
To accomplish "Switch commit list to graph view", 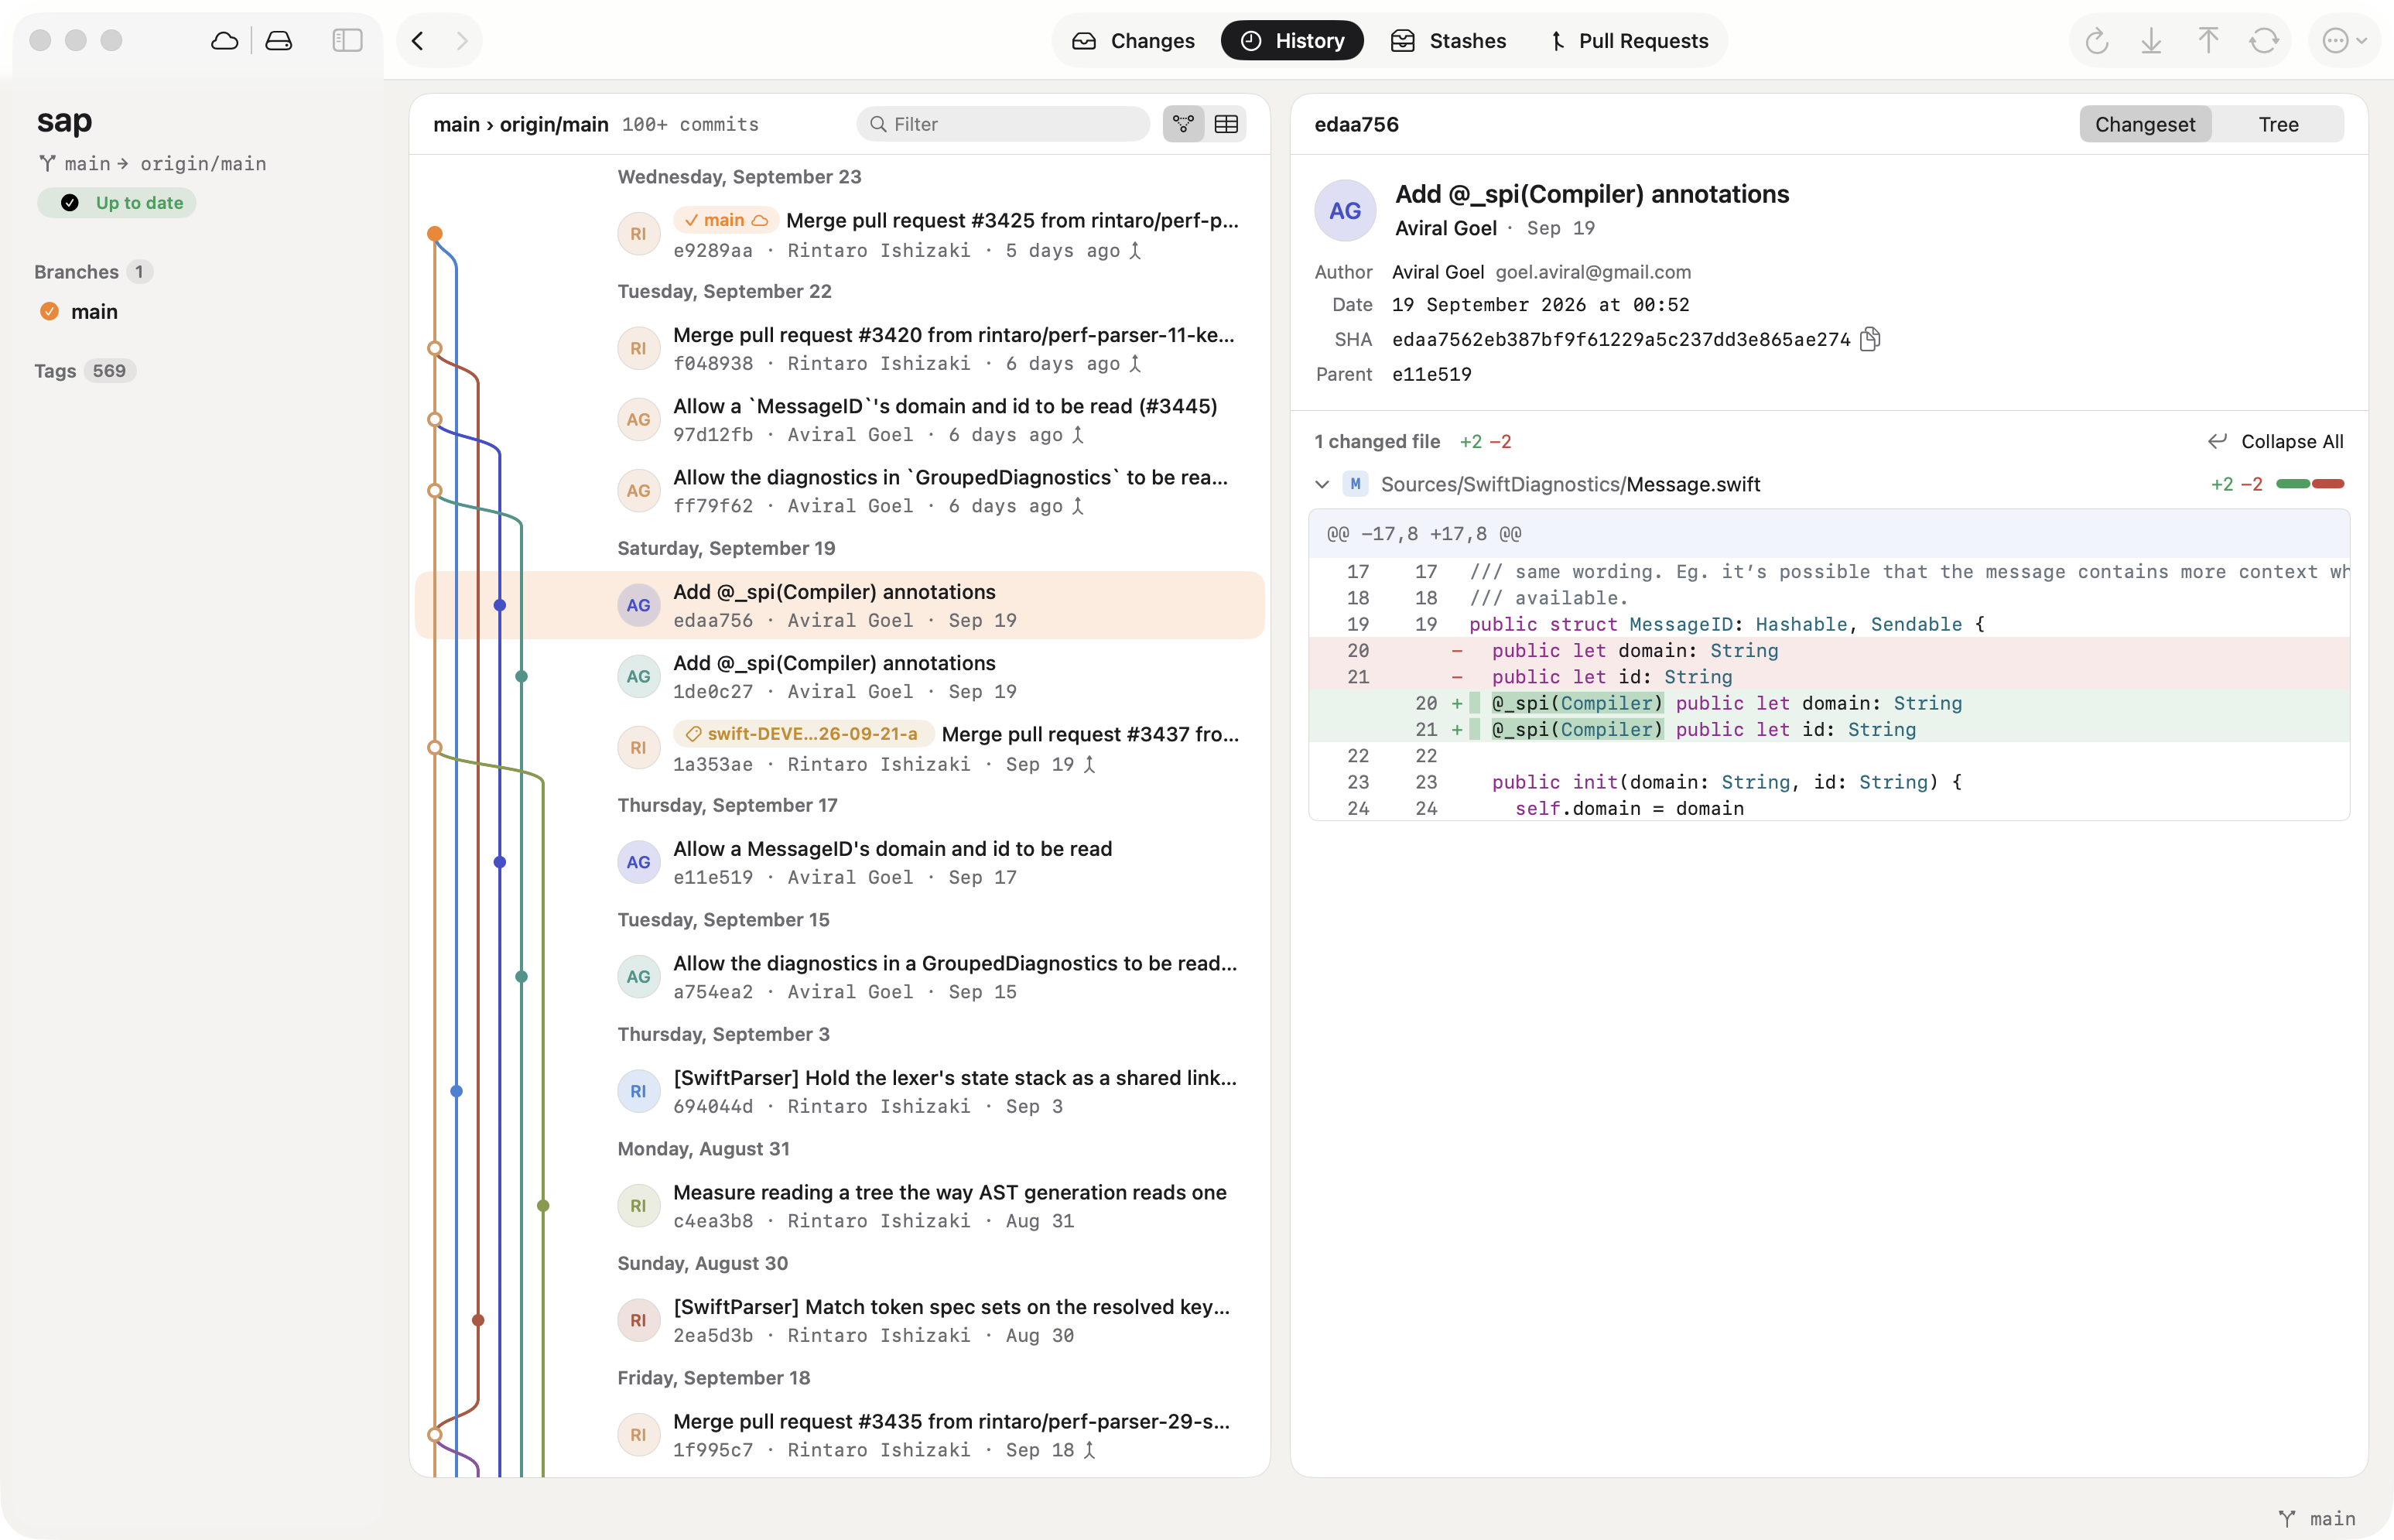I will tap(1184, 124).
